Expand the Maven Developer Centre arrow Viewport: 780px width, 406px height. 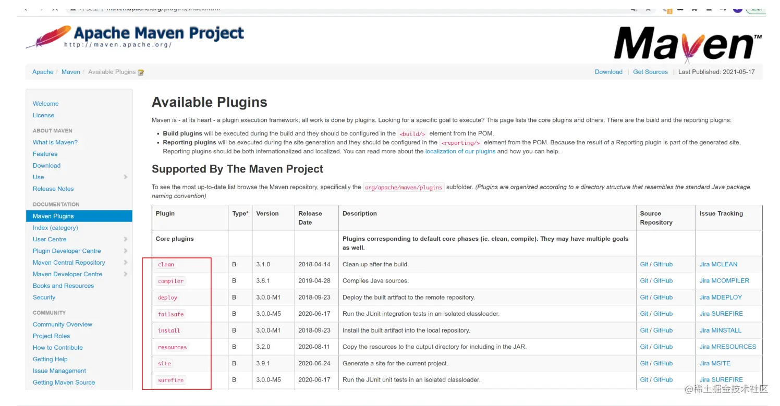pos(126,274)
